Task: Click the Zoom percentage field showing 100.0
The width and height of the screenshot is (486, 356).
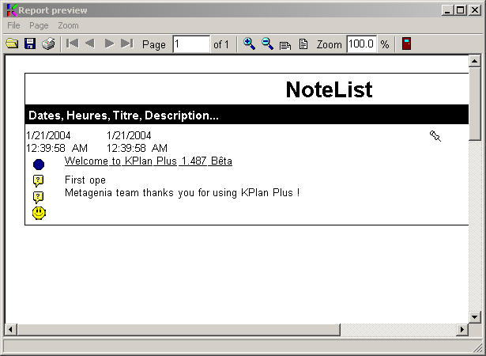Action: [x=361, y=44]
